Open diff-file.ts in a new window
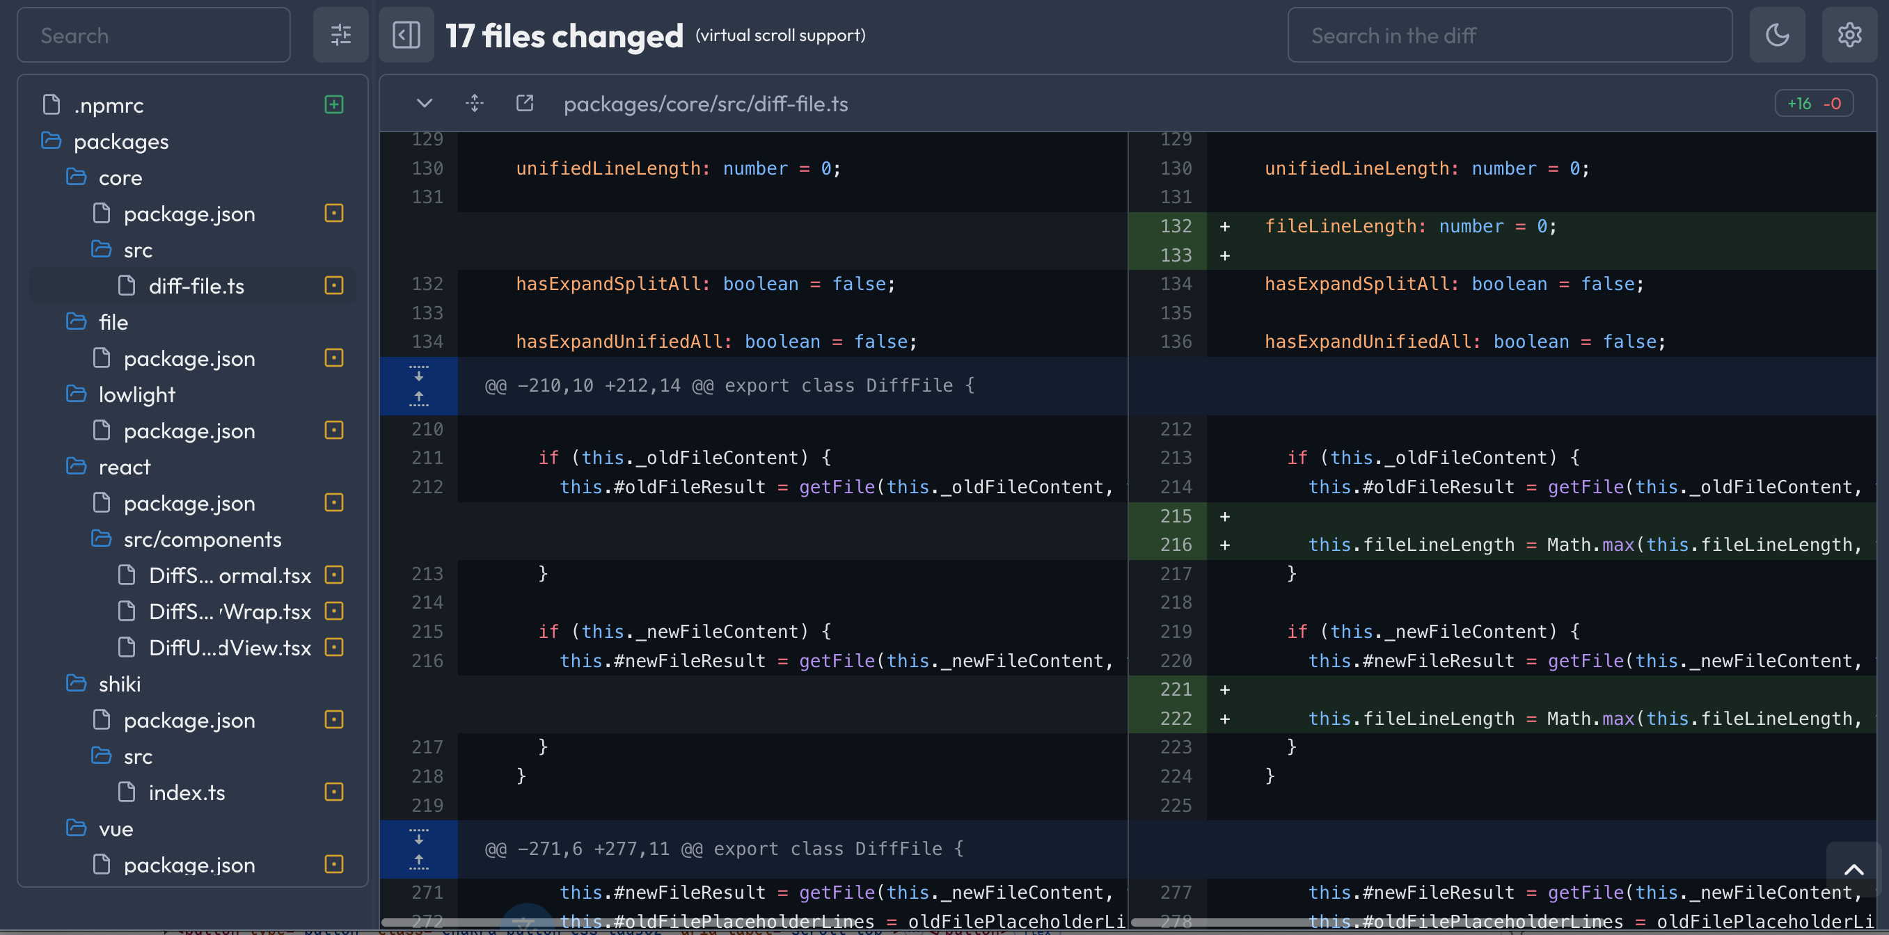The image size is (1889, 935). point(524,104)
